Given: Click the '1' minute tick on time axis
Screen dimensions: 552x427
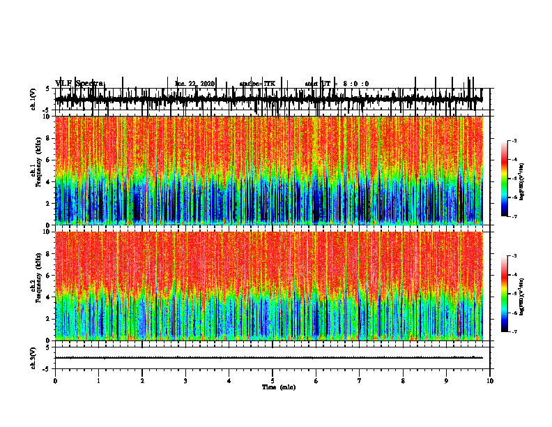Looking at the screenshot, I should coord(98,381).
